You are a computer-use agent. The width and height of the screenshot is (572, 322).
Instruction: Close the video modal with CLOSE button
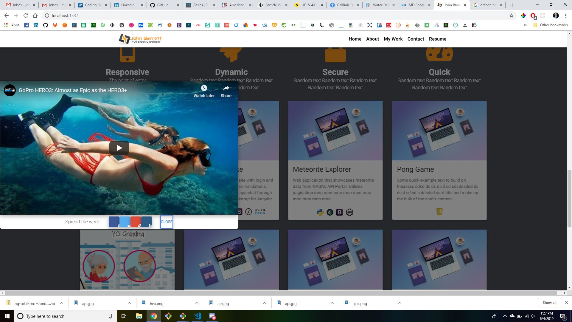click(x=167, y=222)
